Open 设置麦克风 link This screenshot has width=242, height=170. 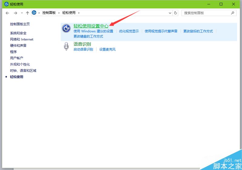click(x=107, y=50)
